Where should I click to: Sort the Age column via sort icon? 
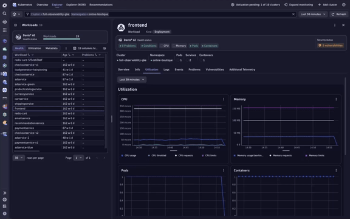point(69,55)
